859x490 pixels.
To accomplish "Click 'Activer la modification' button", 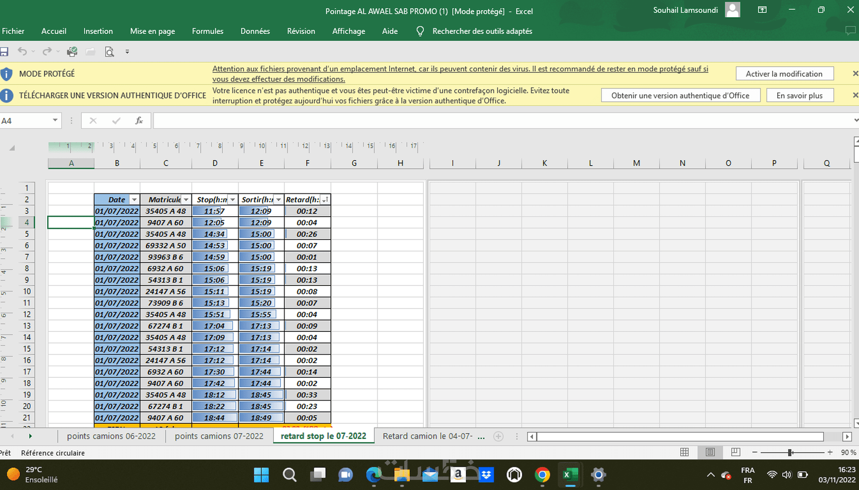I will [784, 74].
